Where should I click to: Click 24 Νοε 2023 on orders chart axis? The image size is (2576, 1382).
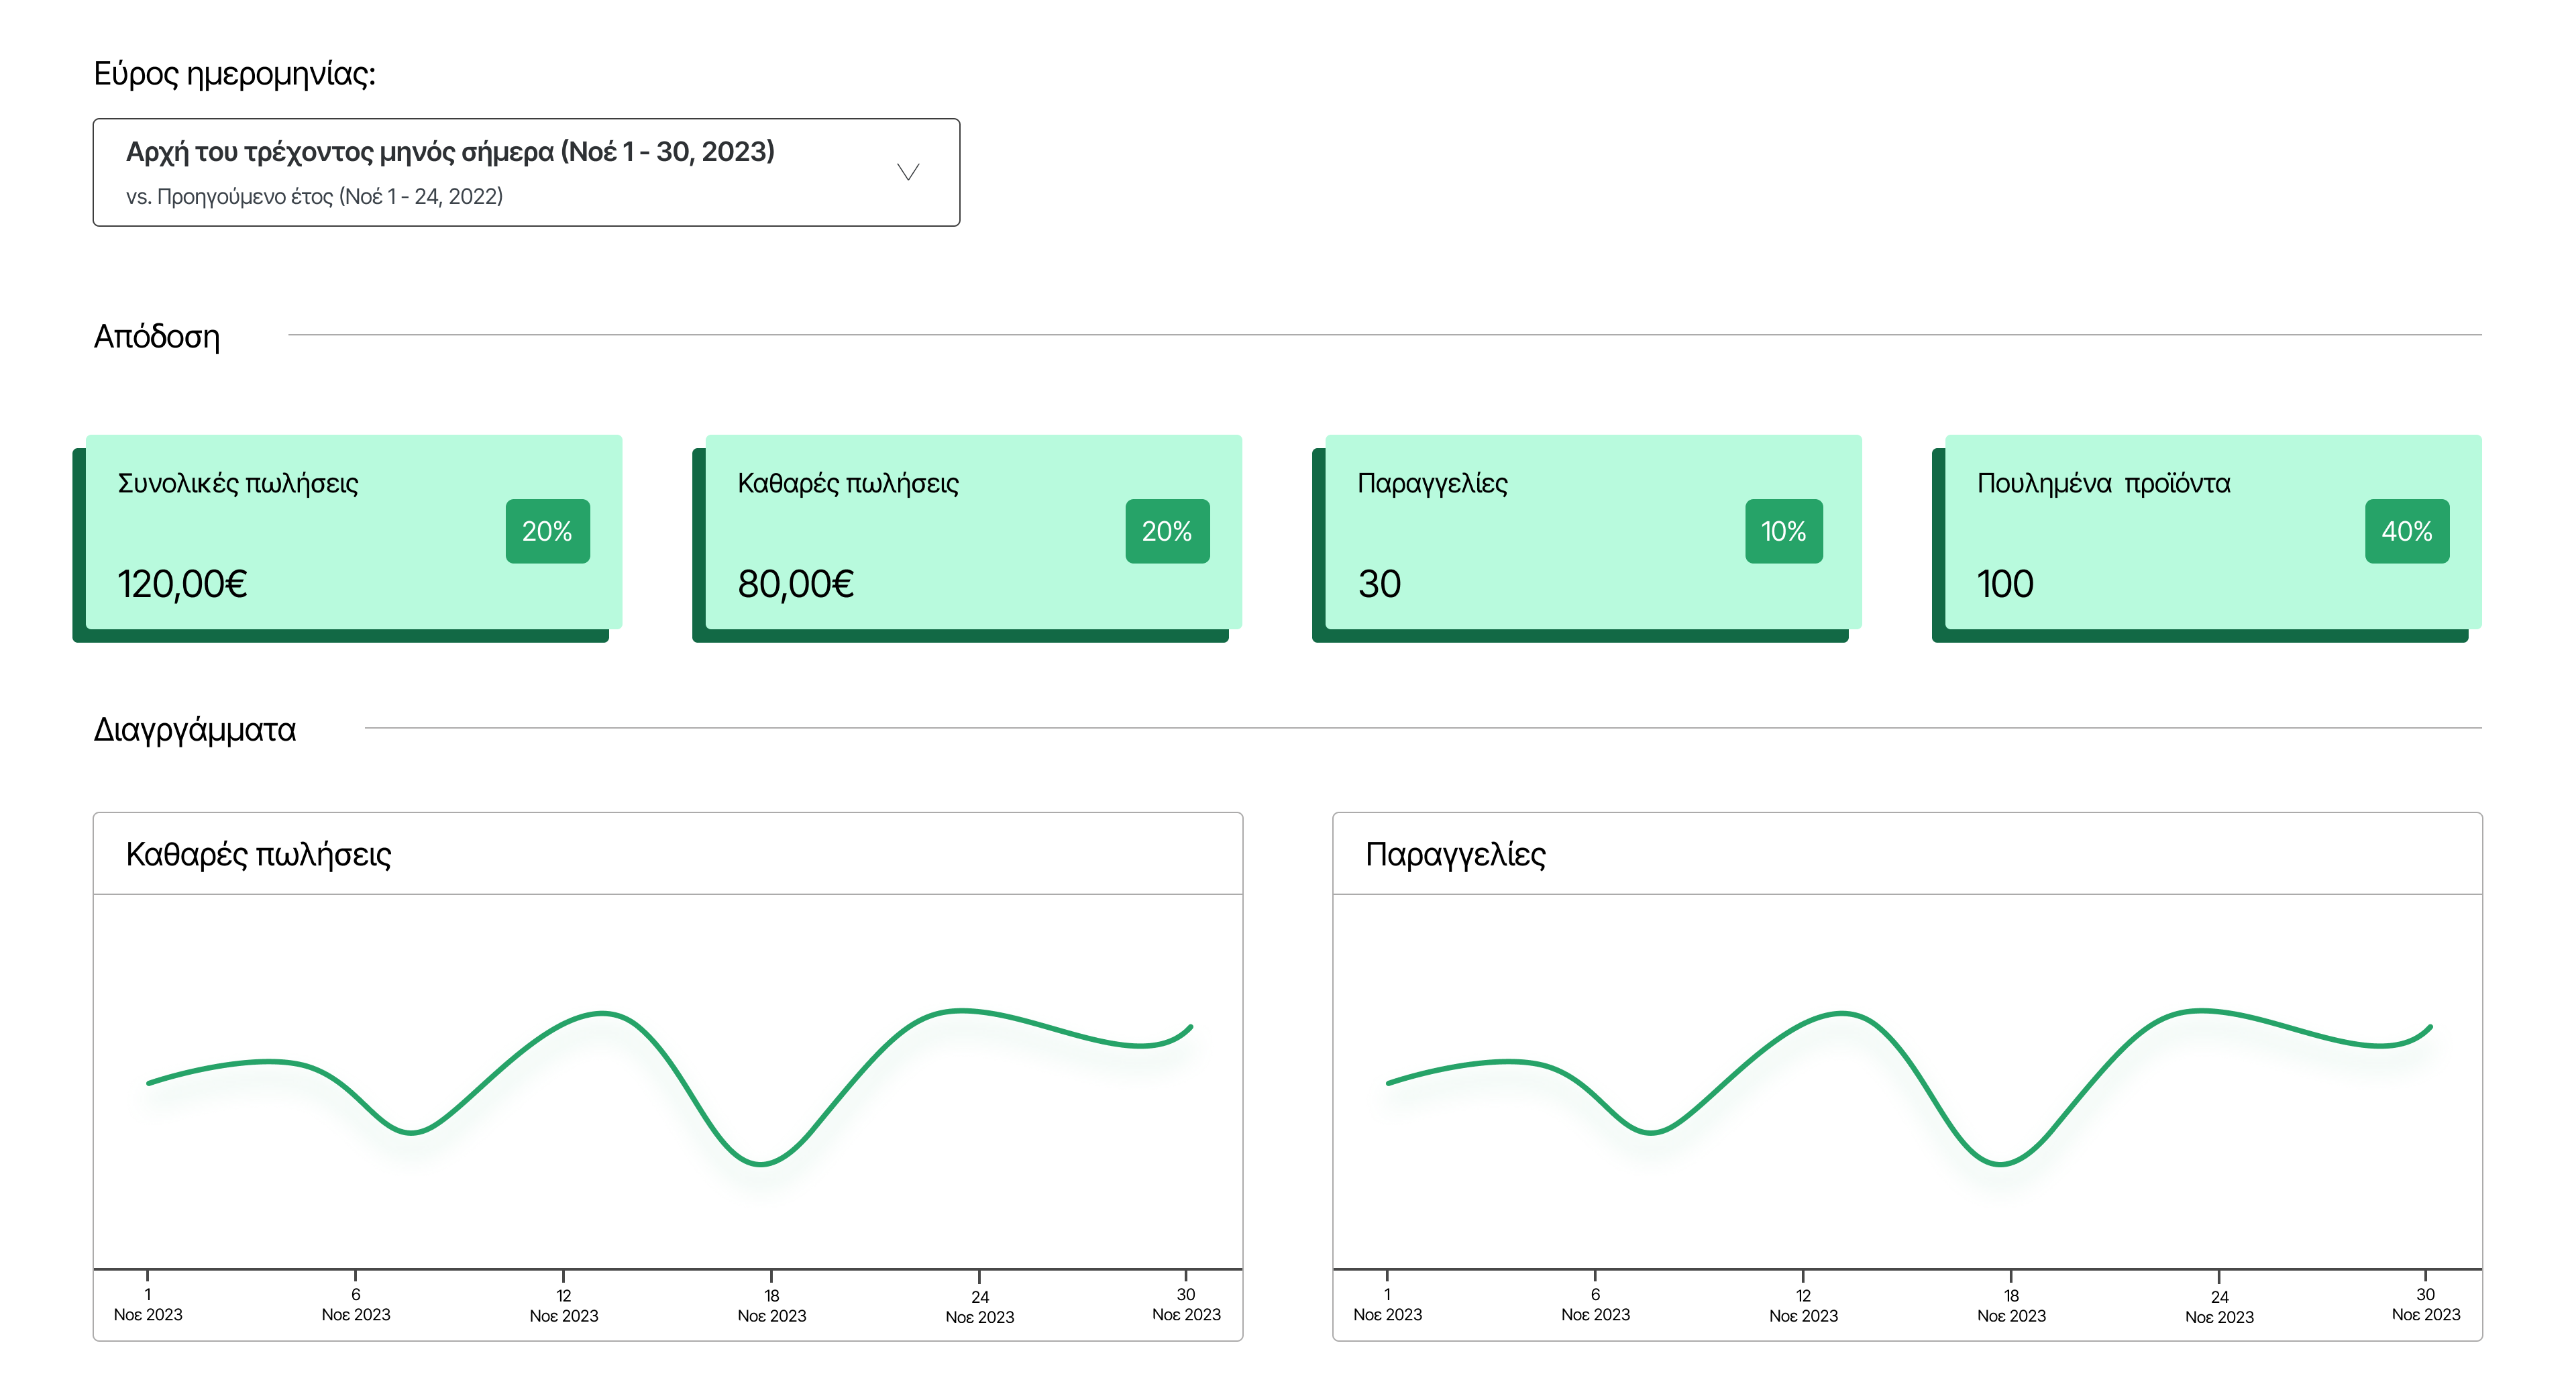click(2219, 1306)
